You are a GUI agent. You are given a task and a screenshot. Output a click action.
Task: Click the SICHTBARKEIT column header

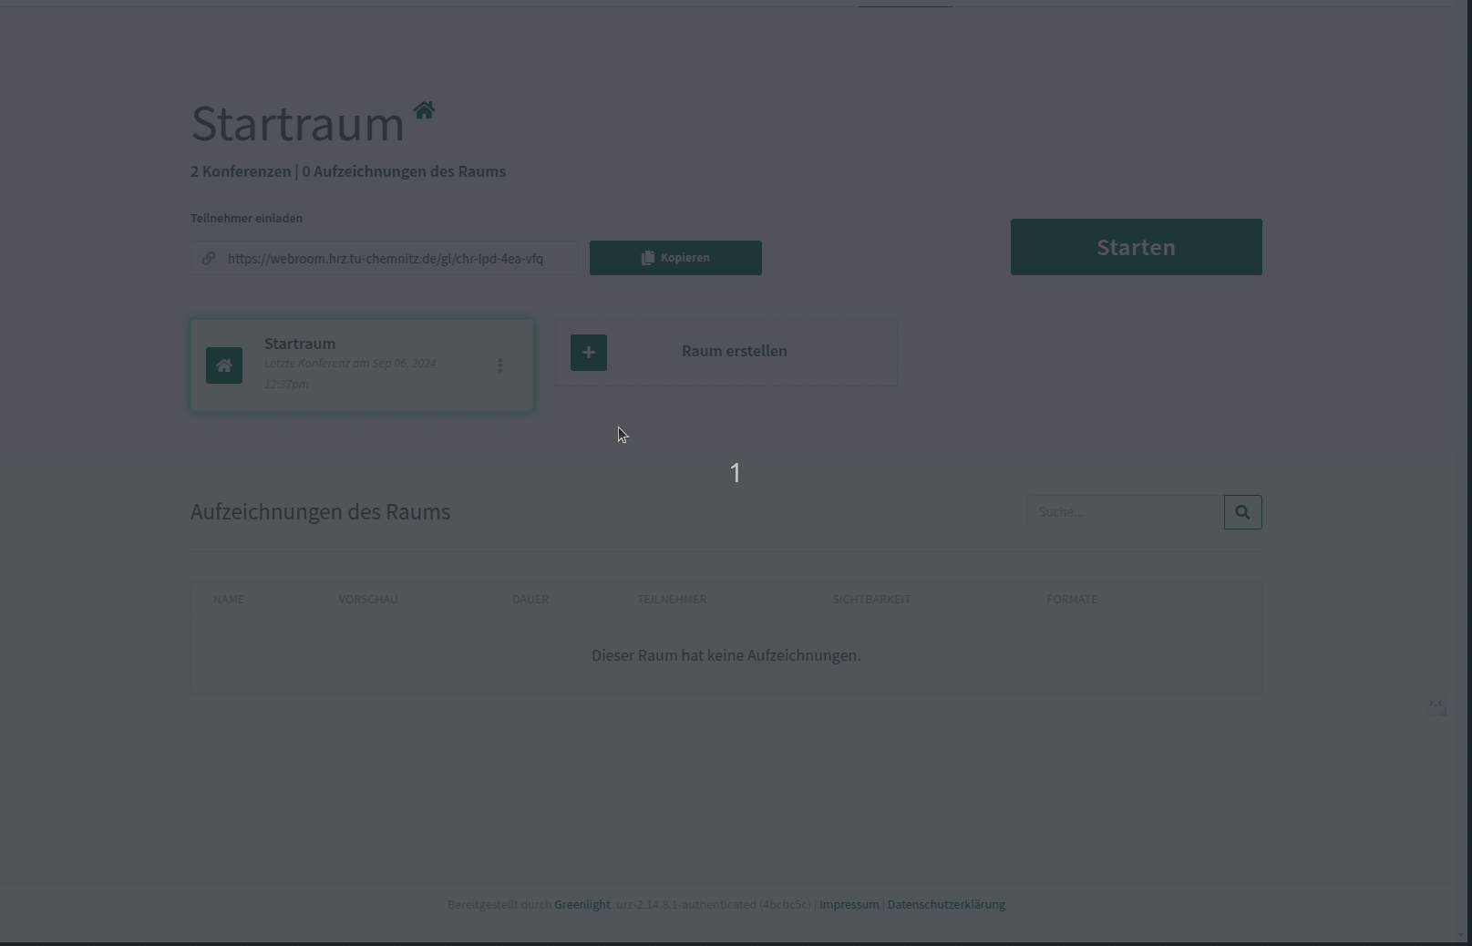871,599
